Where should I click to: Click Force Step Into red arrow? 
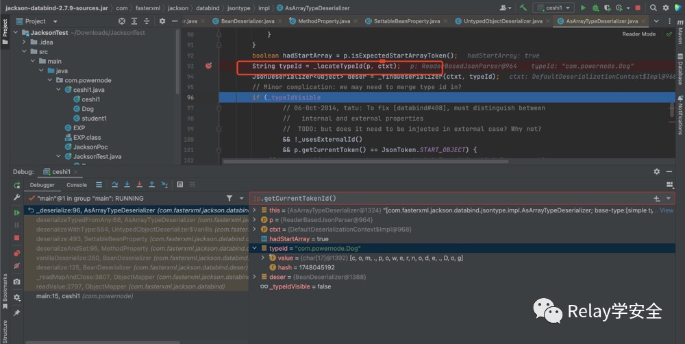139,184
